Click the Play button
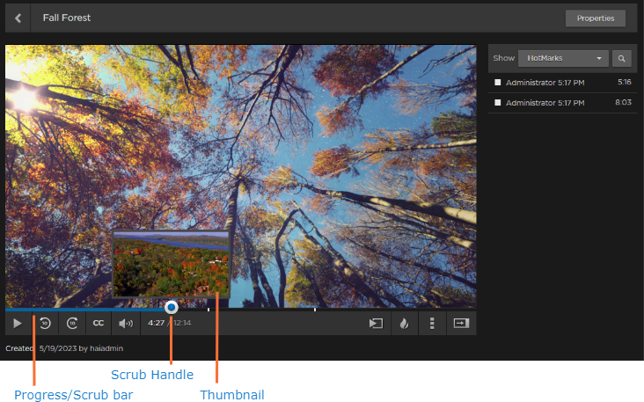644x402 pixels. [17, 323]
